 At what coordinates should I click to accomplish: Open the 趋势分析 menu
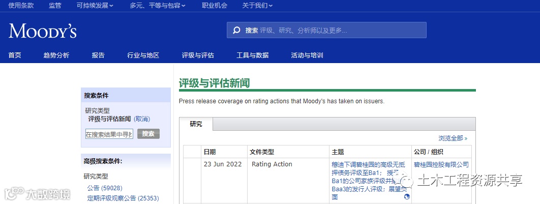pos(56,55)
